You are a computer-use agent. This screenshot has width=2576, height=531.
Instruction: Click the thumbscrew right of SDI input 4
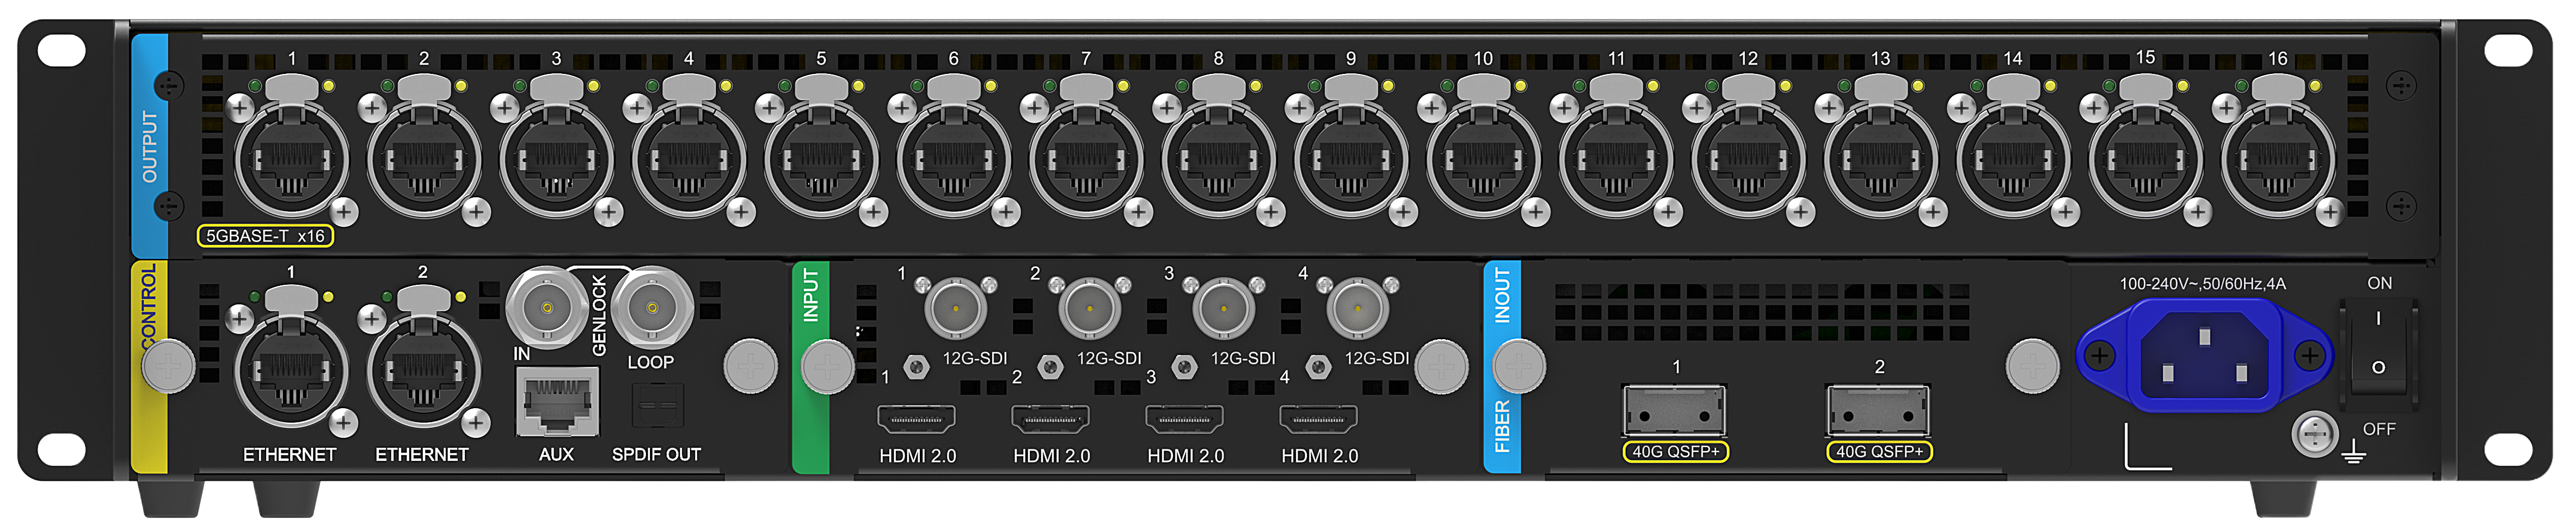pyautogui.click(x=1441, y=366)
